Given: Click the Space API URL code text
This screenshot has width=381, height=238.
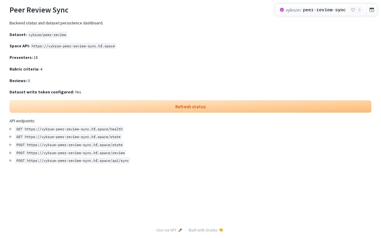Looking at the screenshot, I should (73, 46).
